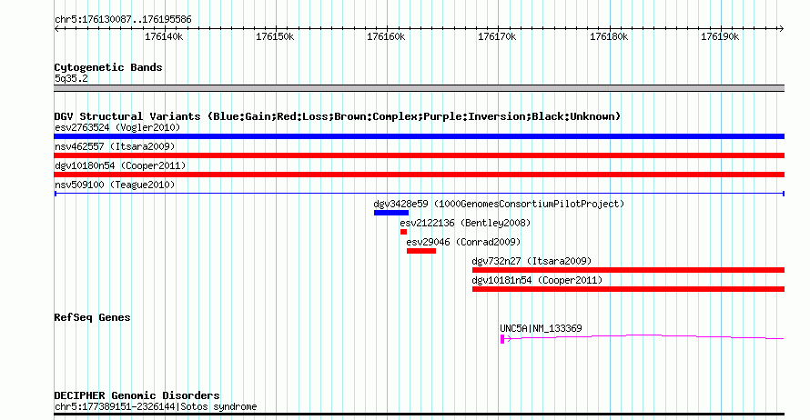This screenshot has width=810, height=420.
Task: Open the dgv732n27 (Itsara2009) label
Action: (532, 261)
